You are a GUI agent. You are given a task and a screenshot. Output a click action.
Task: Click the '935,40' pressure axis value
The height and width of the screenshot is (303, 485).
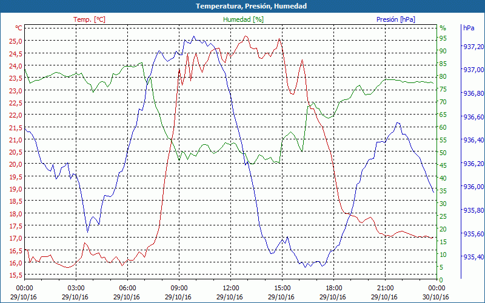click(x=473, y=257)
